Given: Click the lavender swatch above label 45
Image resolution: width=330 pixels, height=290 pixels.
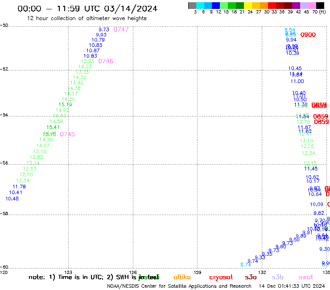Looking at the screenshot, I should pyautogui.click(x=304, y=6).
